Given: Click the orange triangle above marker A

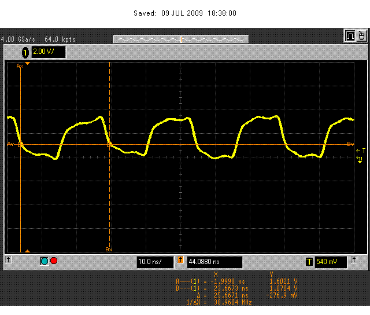Looking at the screenshot, I should (x=27, y=63).
